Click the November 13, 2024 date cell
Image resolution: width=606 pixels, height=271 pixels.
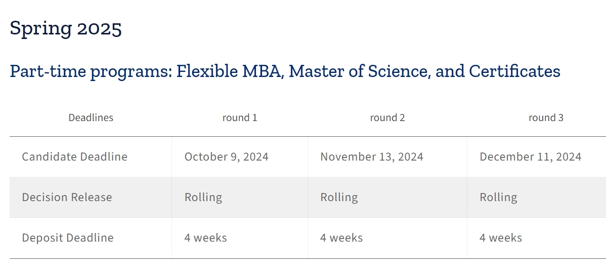click(x=372, y=157)
